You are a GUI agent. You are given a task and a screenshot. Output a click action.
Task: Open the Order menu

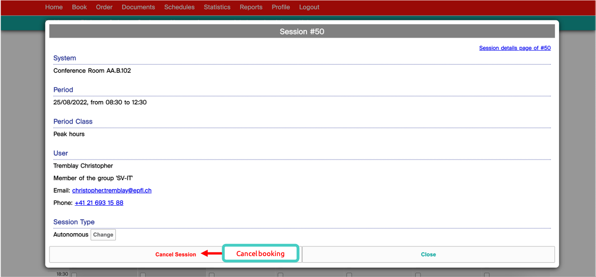(x=104, y=7)
